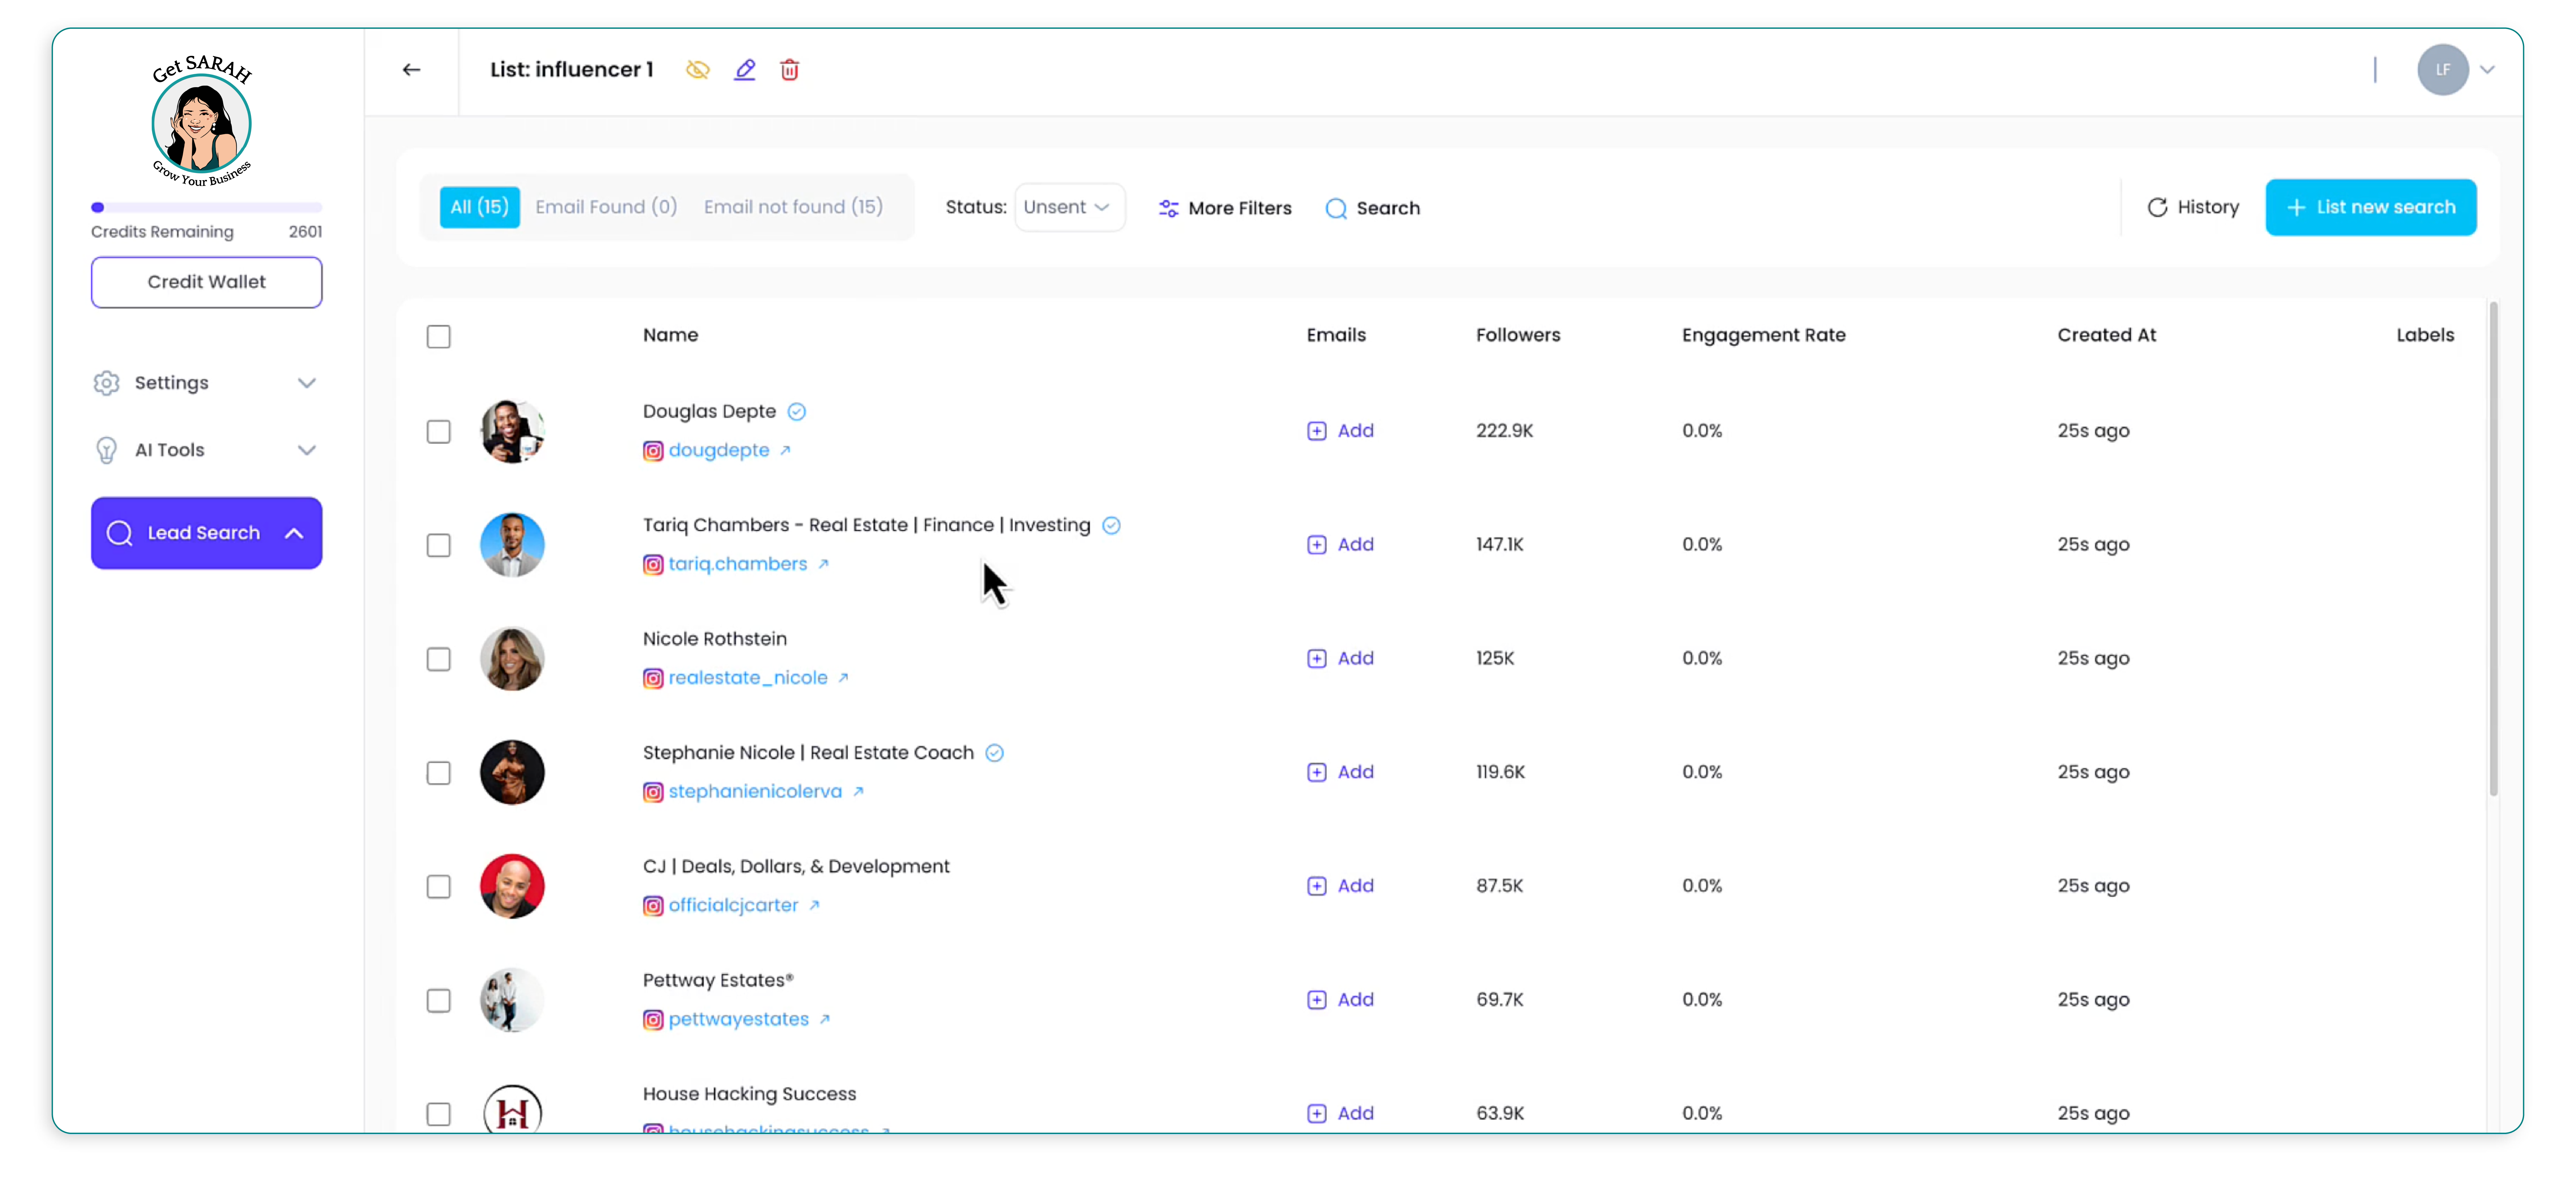Open More Filters
Screen dimensions: 2576x1196
pyautogui.click(x=1225, y=208)
